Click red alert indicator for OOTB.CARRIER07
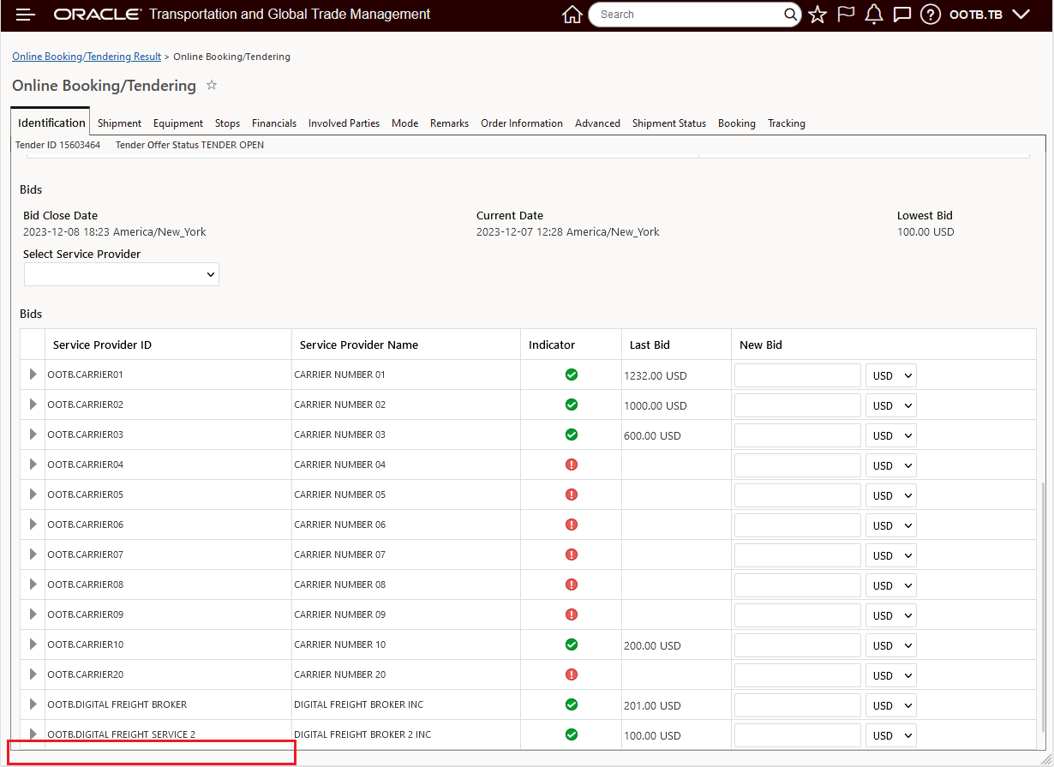Viewport: 1054px width, 767px height. coord(572,554)
